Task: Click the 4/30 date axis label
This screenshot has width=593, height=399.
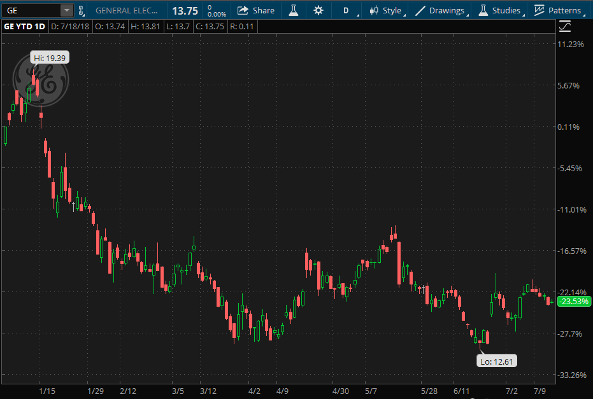Action: (x=340, y=391)
